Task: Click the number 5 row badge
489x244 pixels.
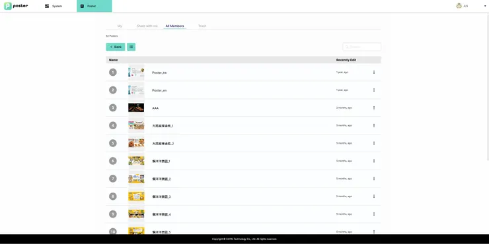Action: coord(113,143)
